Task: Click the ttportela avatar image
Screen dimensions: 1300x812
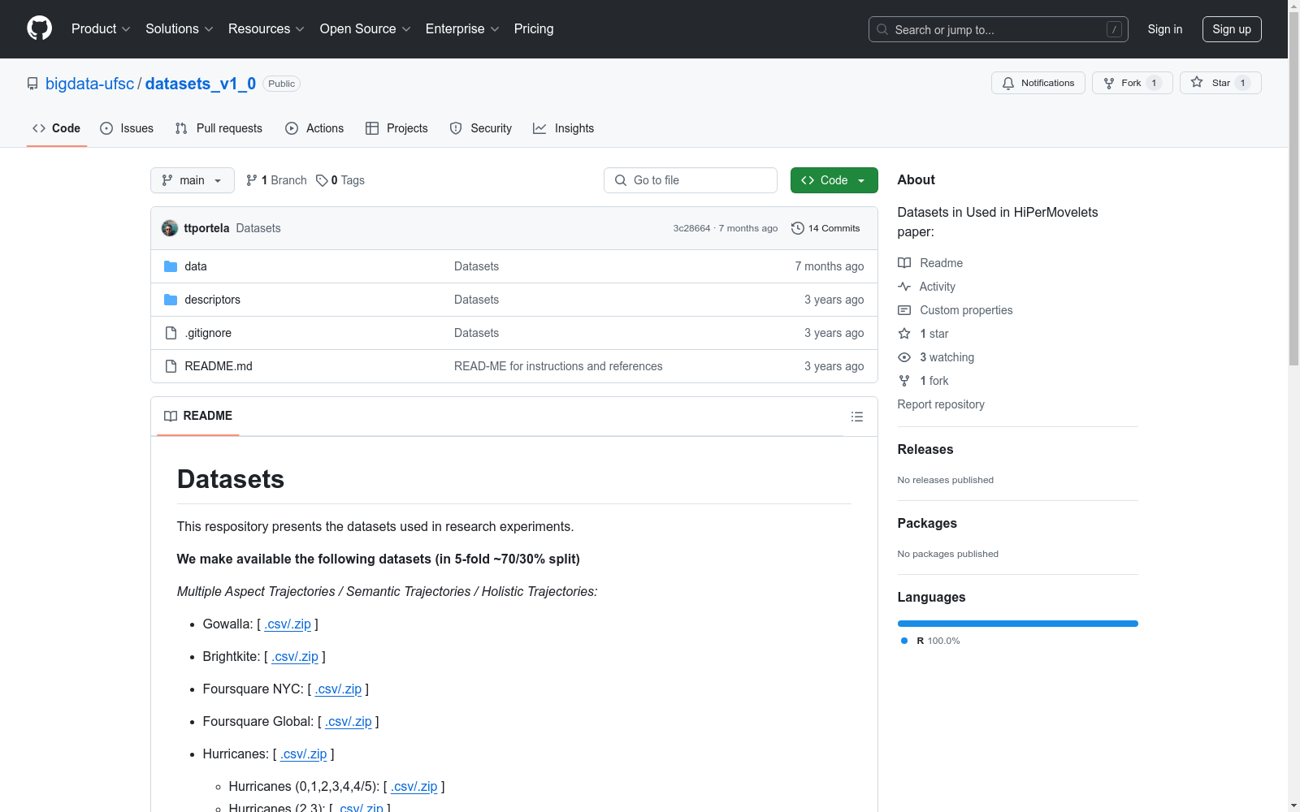Action: click(x=170, y=228)
